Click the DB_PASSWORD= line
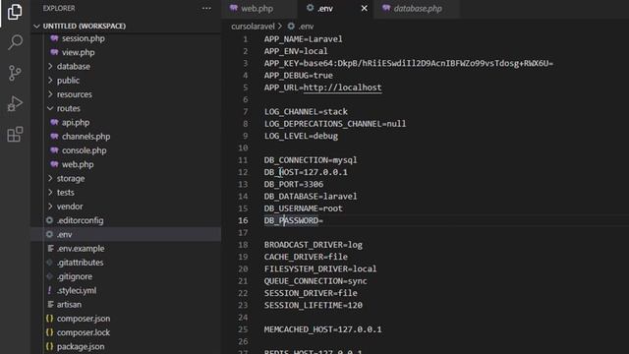Viewport: 629px width, 354px height. click(x=294, y=220)
